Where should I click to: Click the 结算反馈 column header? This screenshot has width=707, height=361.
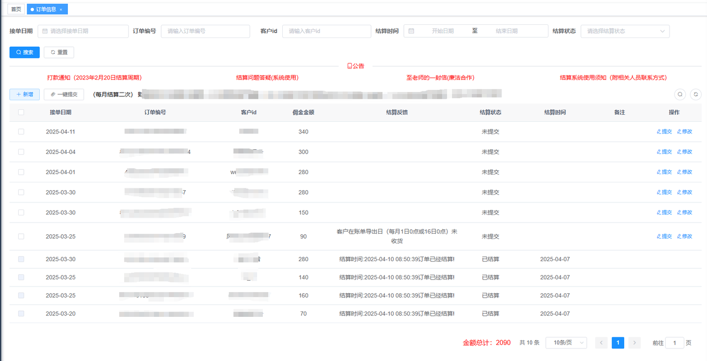[397, 112]
